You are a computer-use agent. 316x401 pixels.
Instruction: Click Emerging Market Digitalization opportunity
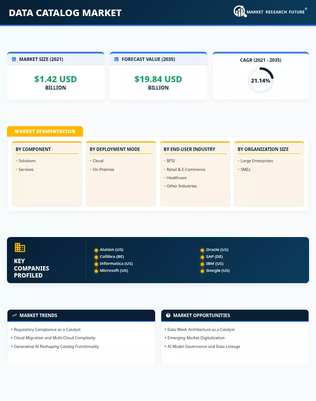196,338
